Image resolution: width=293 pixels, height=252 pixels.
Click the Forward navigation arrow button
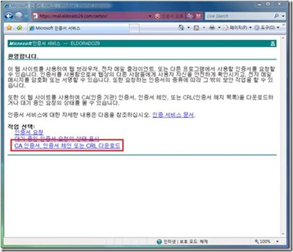click(19, 16)
